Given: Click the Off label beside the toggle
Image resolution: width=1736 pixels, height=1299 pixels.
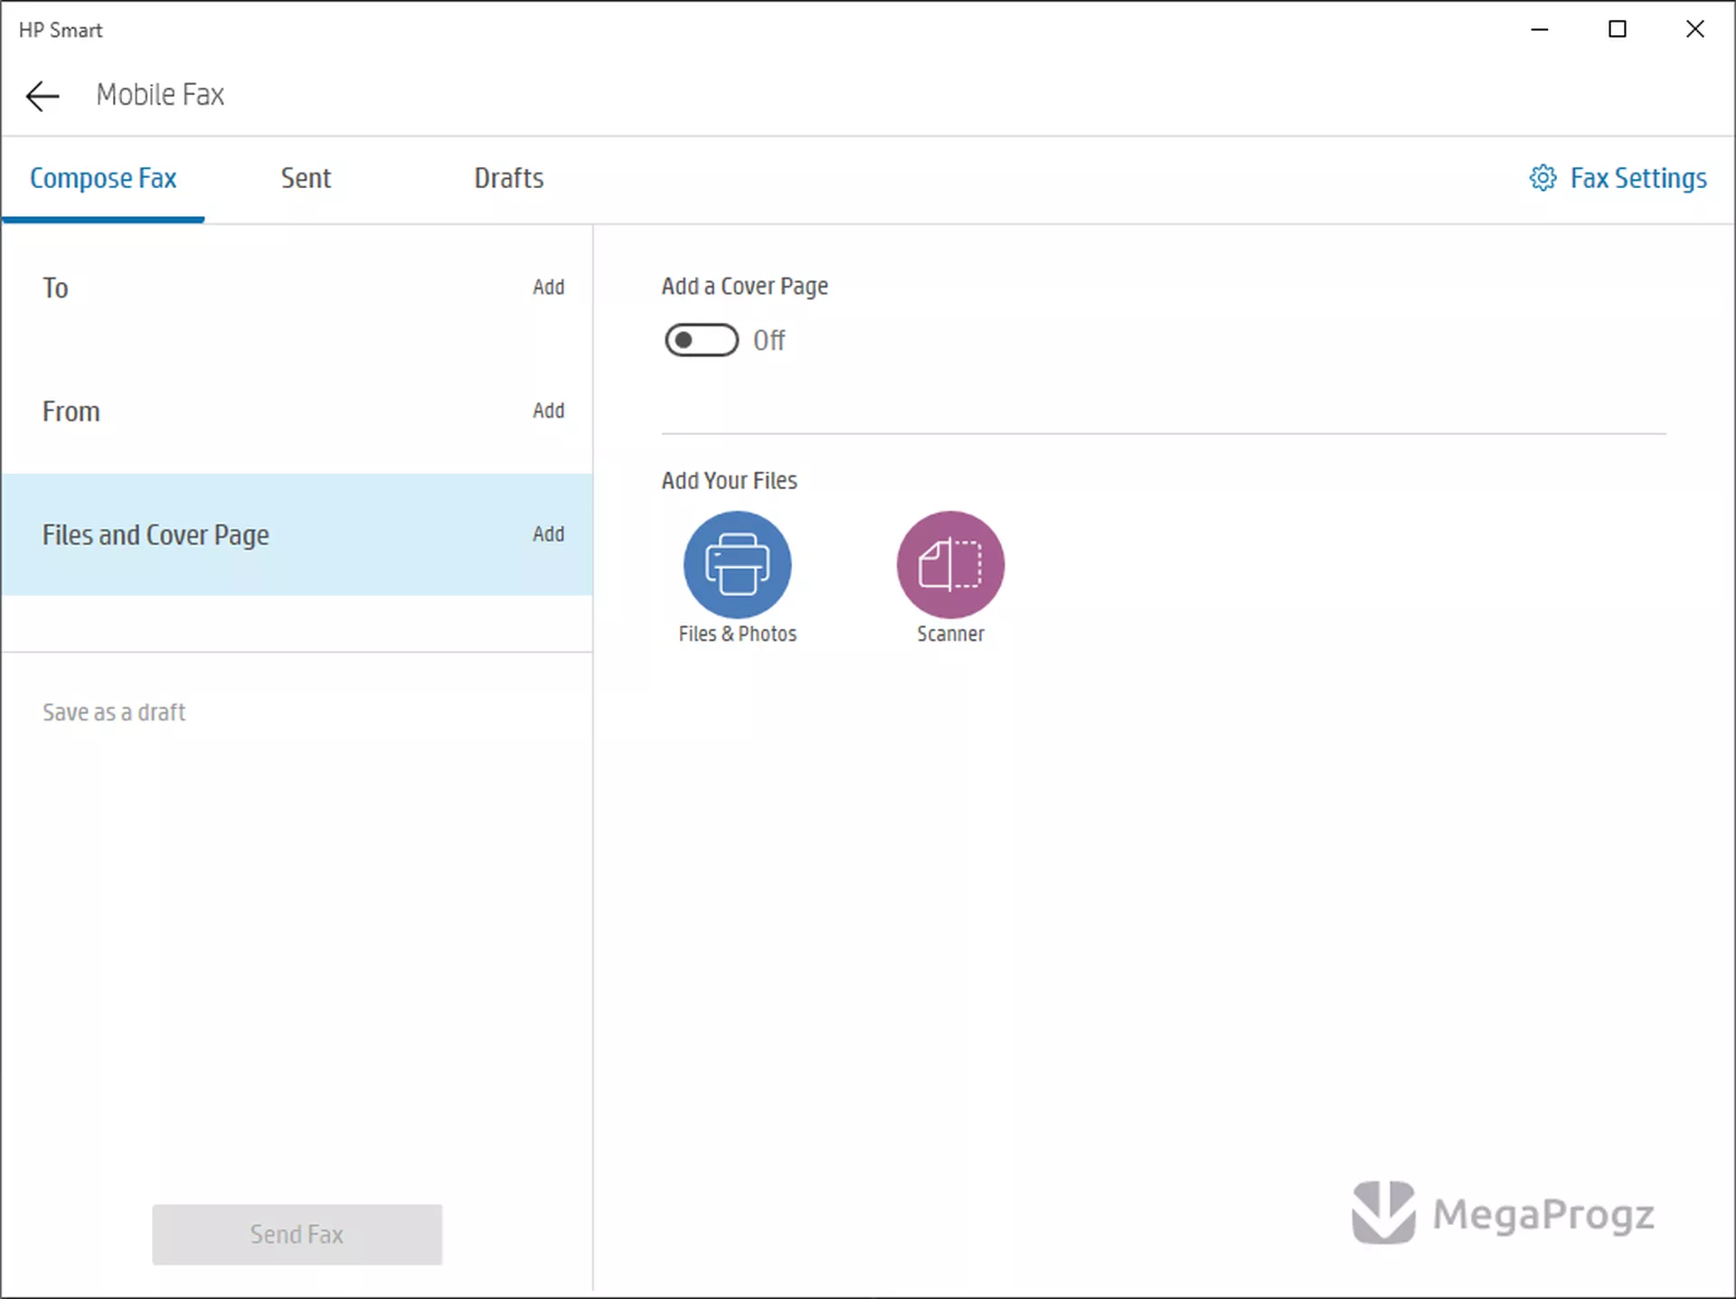Looking at the screenshot, I should coord(769,341).
